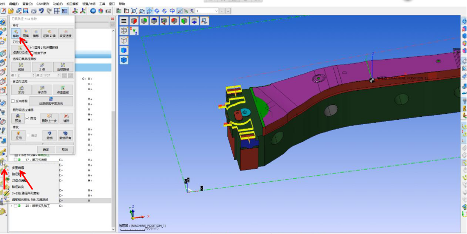Click the second command button 隔离
Image resolution: width=467 pixels, height=234 pixels.
coord(26,33)
